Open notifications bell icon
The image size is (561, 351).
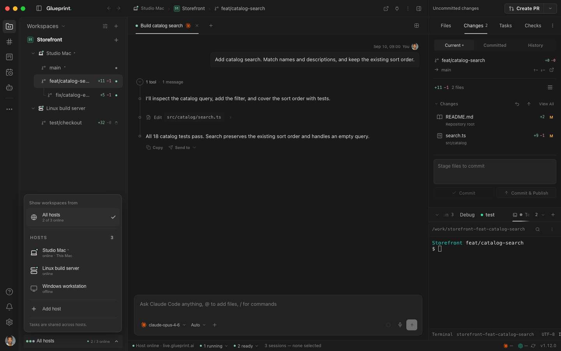click(9, 307)
